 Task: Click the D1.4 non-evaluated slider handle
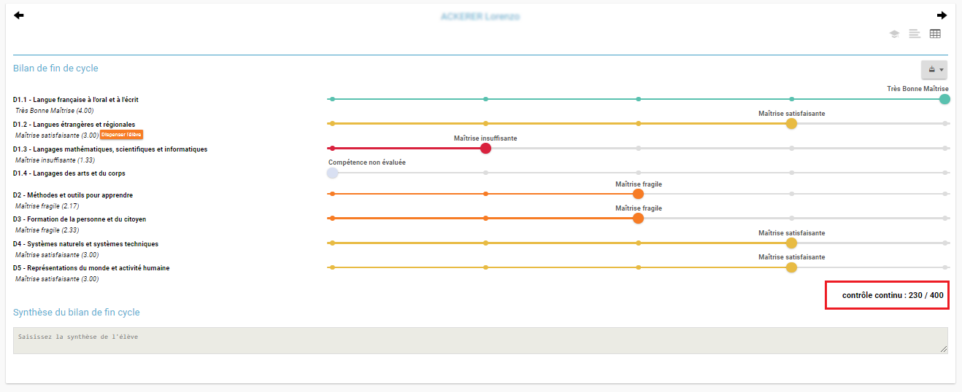332,173
